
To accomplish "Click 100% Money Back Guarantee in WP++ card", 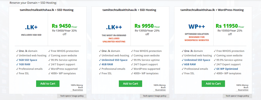I will tap(242, 87).
